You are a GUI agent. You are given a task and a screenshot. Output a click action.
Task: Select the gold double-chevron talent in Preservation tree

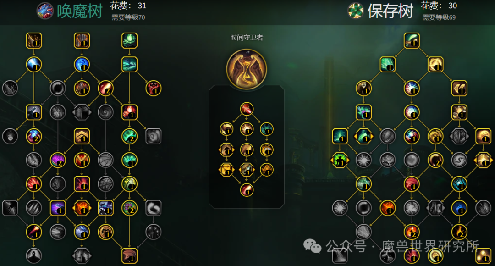459,88
